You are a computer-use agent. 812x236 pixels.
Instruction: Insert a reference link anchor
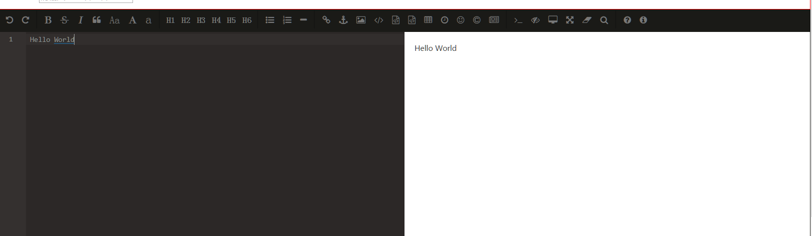click(x=343, y=20)
